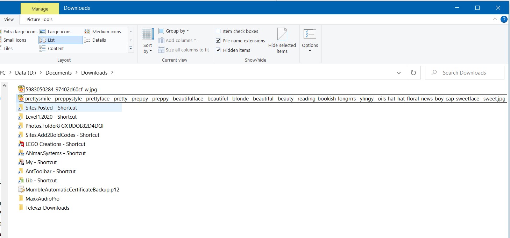The image size is (510, 238).
Task: Expand the layout gallery more arrow
Action: point(131,48)
